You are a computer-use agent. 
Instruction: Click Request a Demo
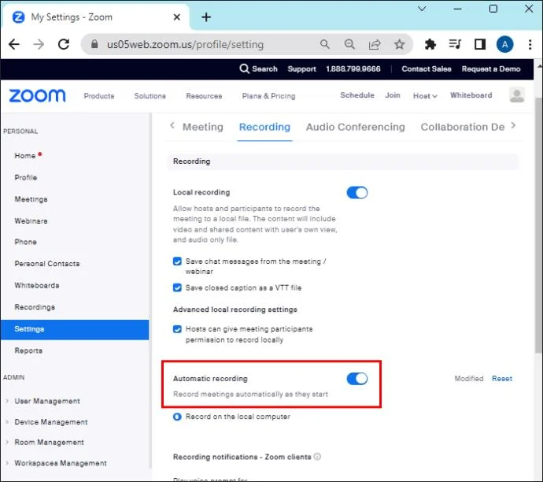click(x=491, y=69)
